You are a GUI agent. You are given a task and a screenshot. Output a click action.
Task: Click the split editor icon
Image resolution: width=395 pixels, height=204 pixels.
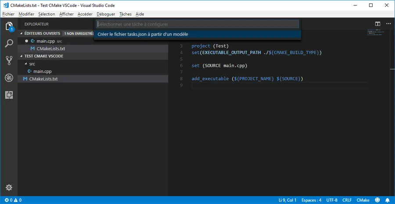tap(377, 24)
